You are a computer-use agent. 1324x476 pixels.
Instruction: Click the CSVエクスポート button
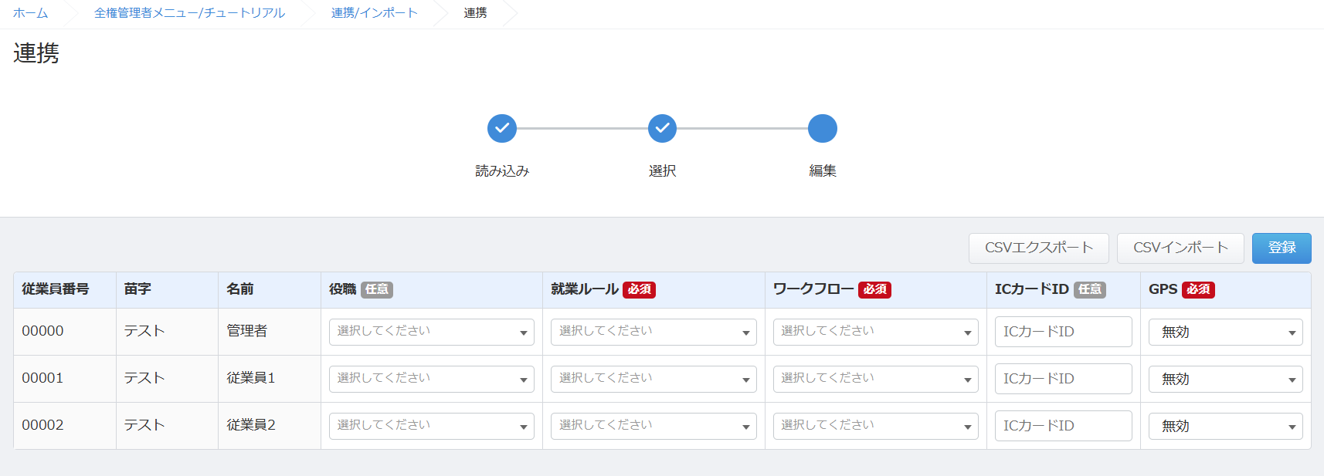click(1038, 248)
